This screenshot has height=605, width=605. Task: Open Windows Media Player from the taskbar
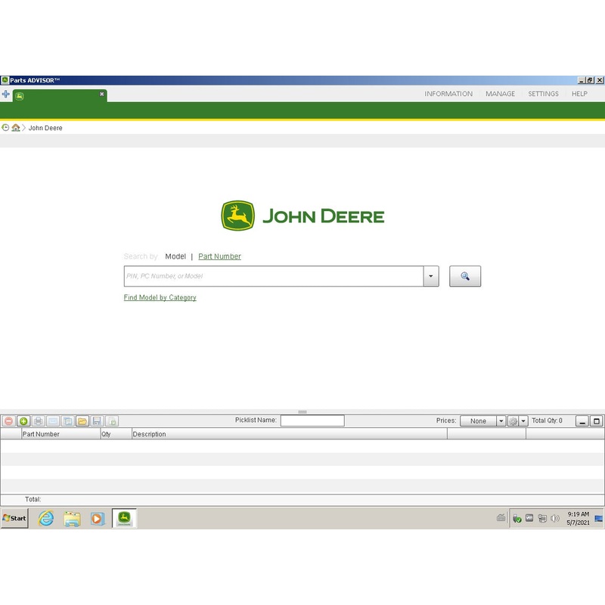pyautogui.click(x=98, y=519)
